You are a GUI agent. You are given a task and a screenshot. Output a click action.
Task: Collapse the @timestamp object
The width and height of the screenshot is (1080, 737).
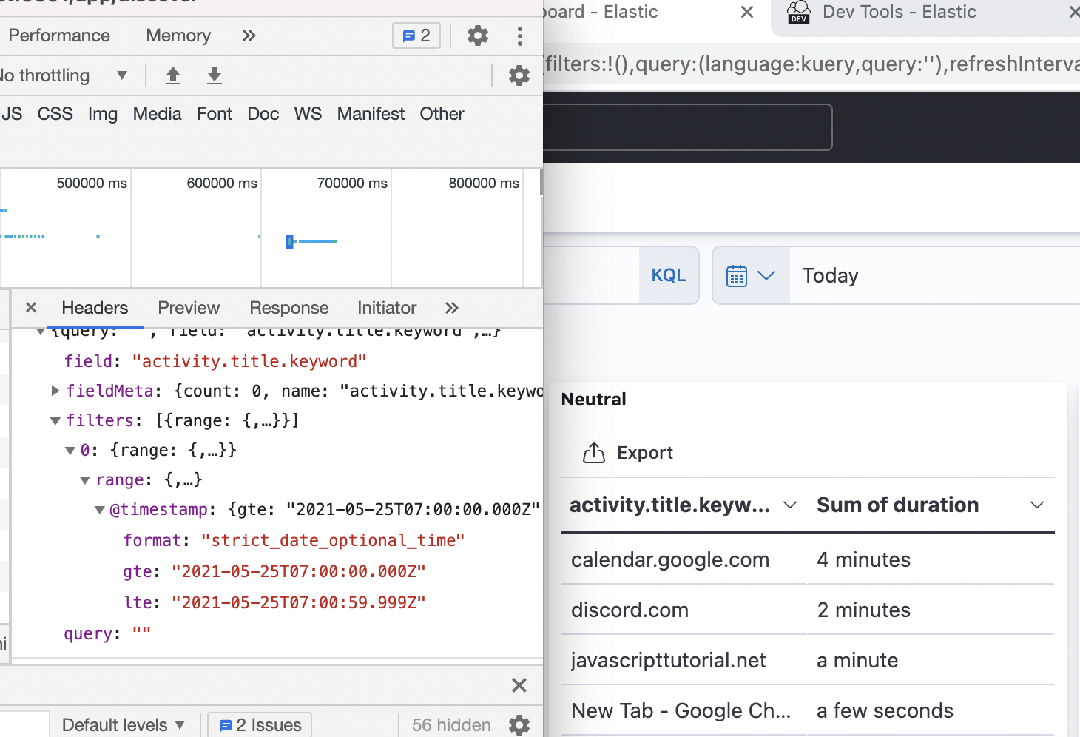pos(100,510)
